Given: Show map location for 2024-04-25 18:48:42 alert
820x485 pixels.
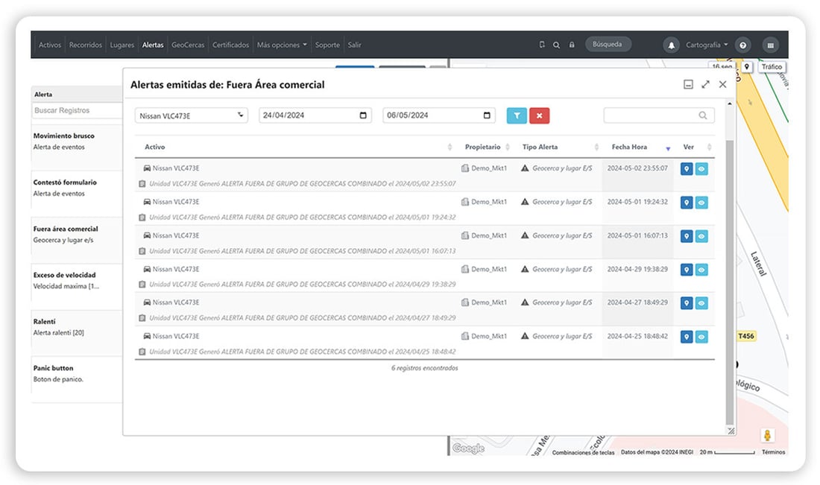Looking at the screenshot, I should 687,337.
